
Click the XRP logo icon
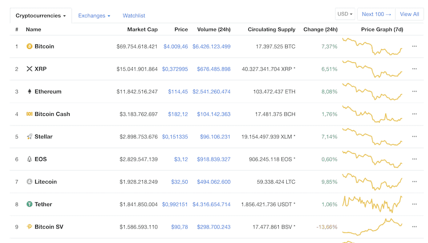tap(29, 69)
